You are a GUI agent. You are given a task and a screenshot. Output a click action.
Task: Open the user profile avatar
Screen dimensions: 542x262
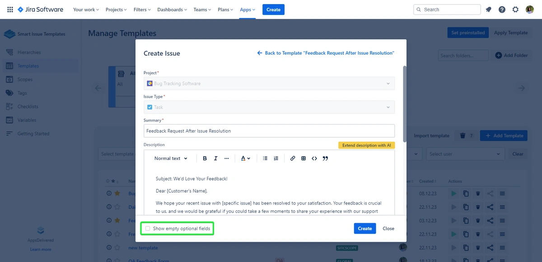tap(530, 9)
